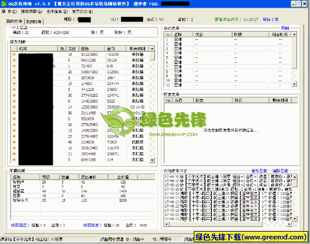Click the 收获好友 link

(92, 225)
